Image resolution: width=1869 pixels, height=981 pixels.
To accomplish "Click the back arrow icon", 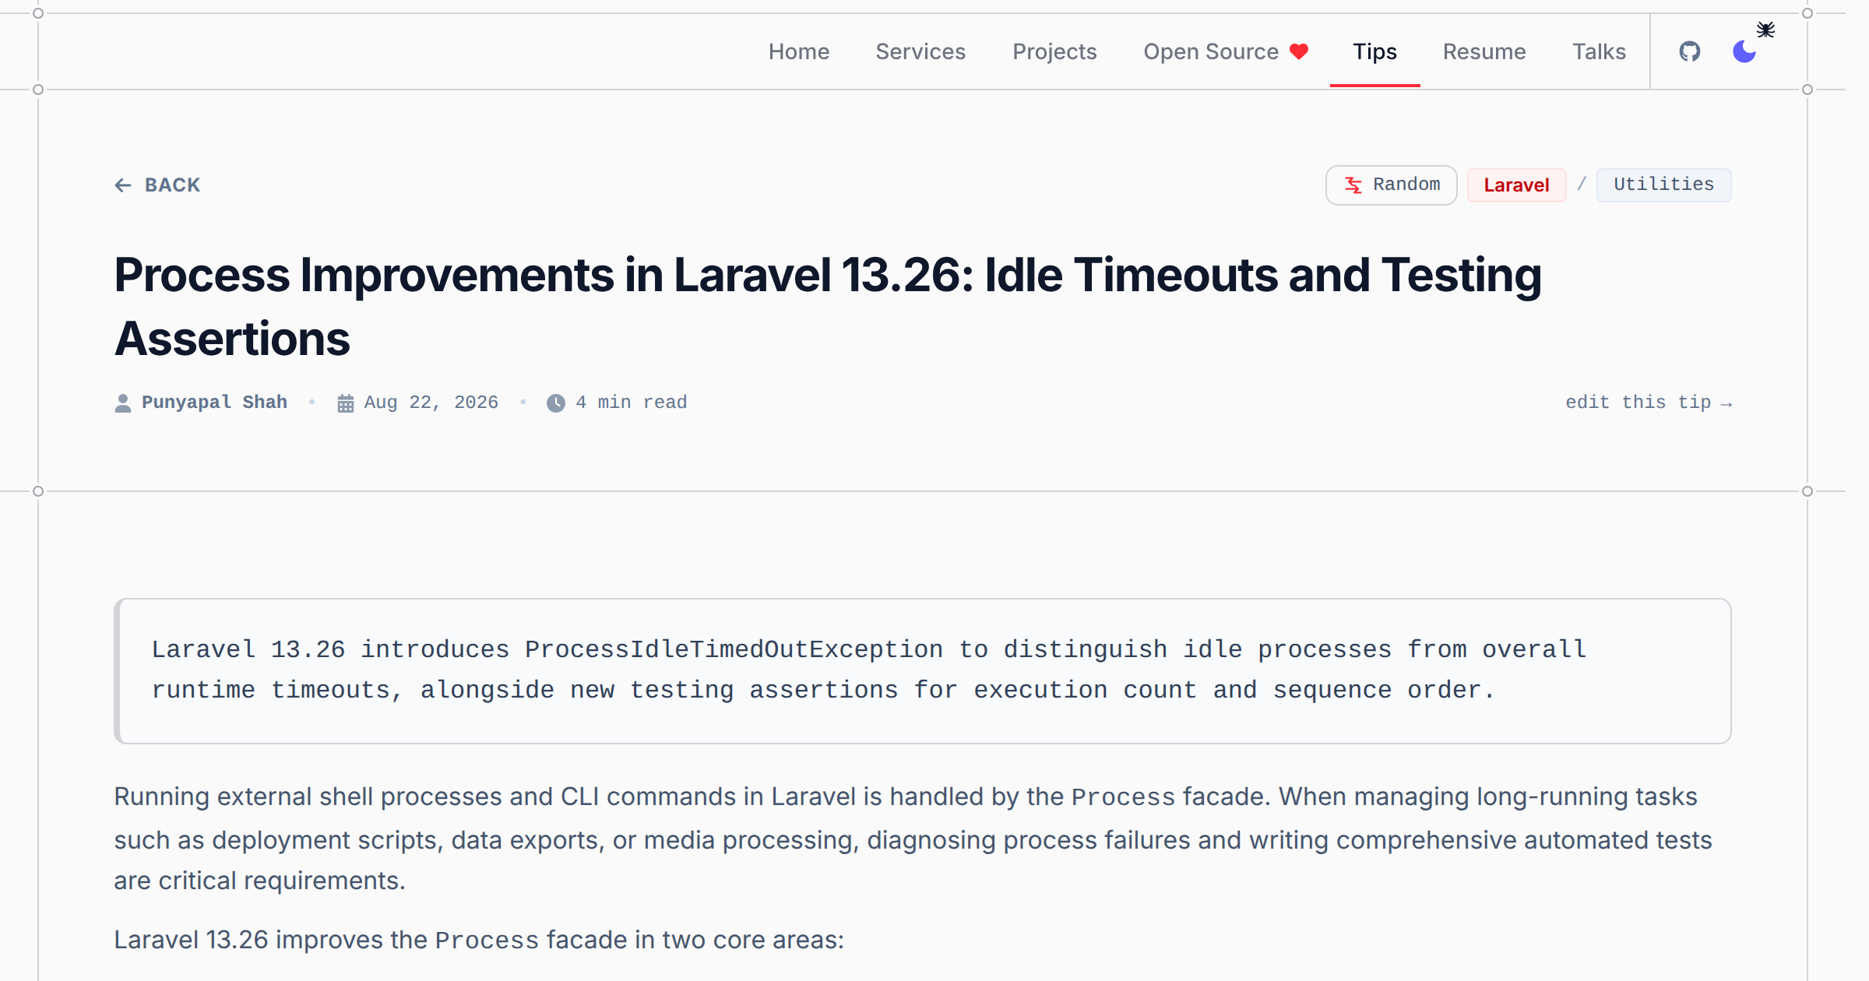I will click(123, 185).
